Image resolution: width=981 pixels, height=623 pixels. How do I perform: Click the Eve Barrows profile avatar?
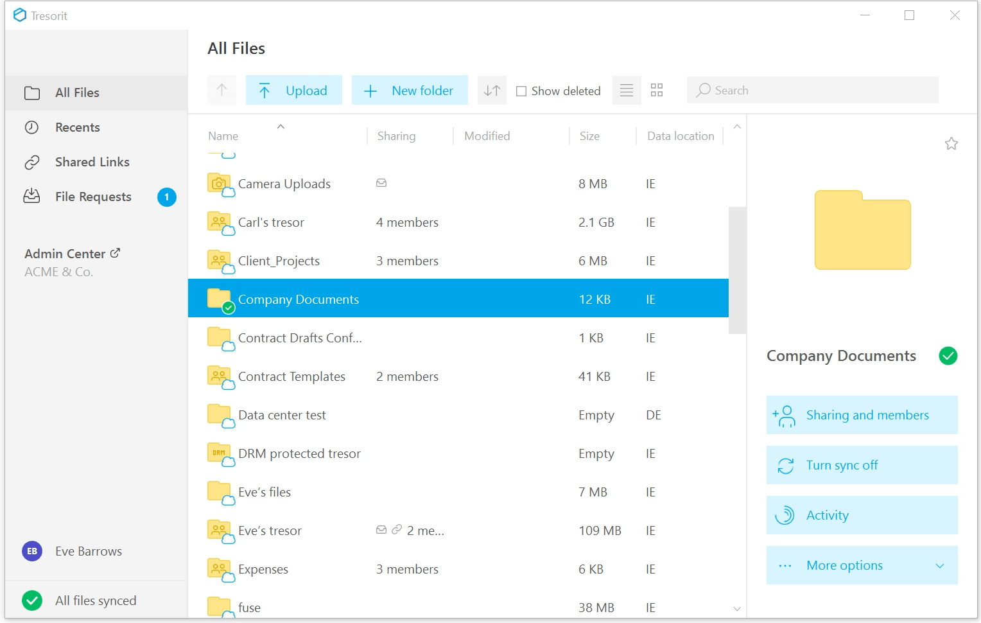tap(32, 551)
